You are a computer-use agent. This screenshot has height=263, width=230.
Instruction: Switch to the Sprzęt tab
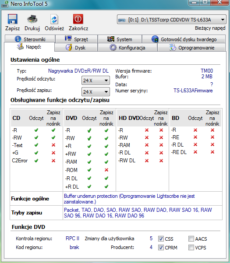77,39
